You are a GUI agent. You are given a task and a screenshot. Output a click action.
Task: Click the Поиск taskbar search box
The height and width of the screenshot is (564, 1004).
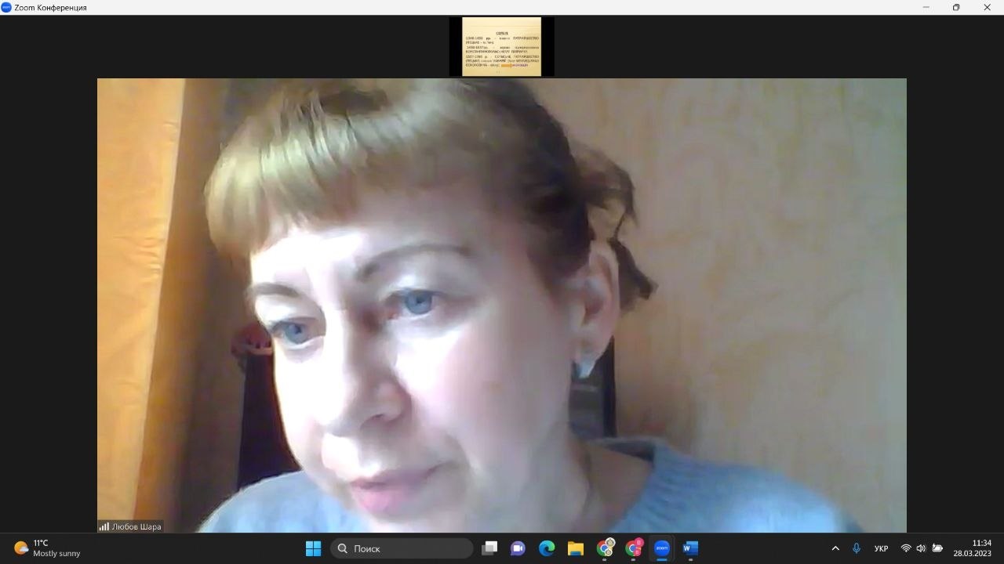[402, 548]
